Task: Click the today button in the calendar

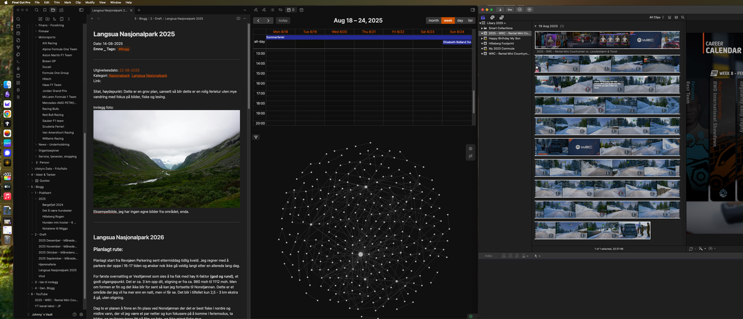Action: (x=283, y=20)
